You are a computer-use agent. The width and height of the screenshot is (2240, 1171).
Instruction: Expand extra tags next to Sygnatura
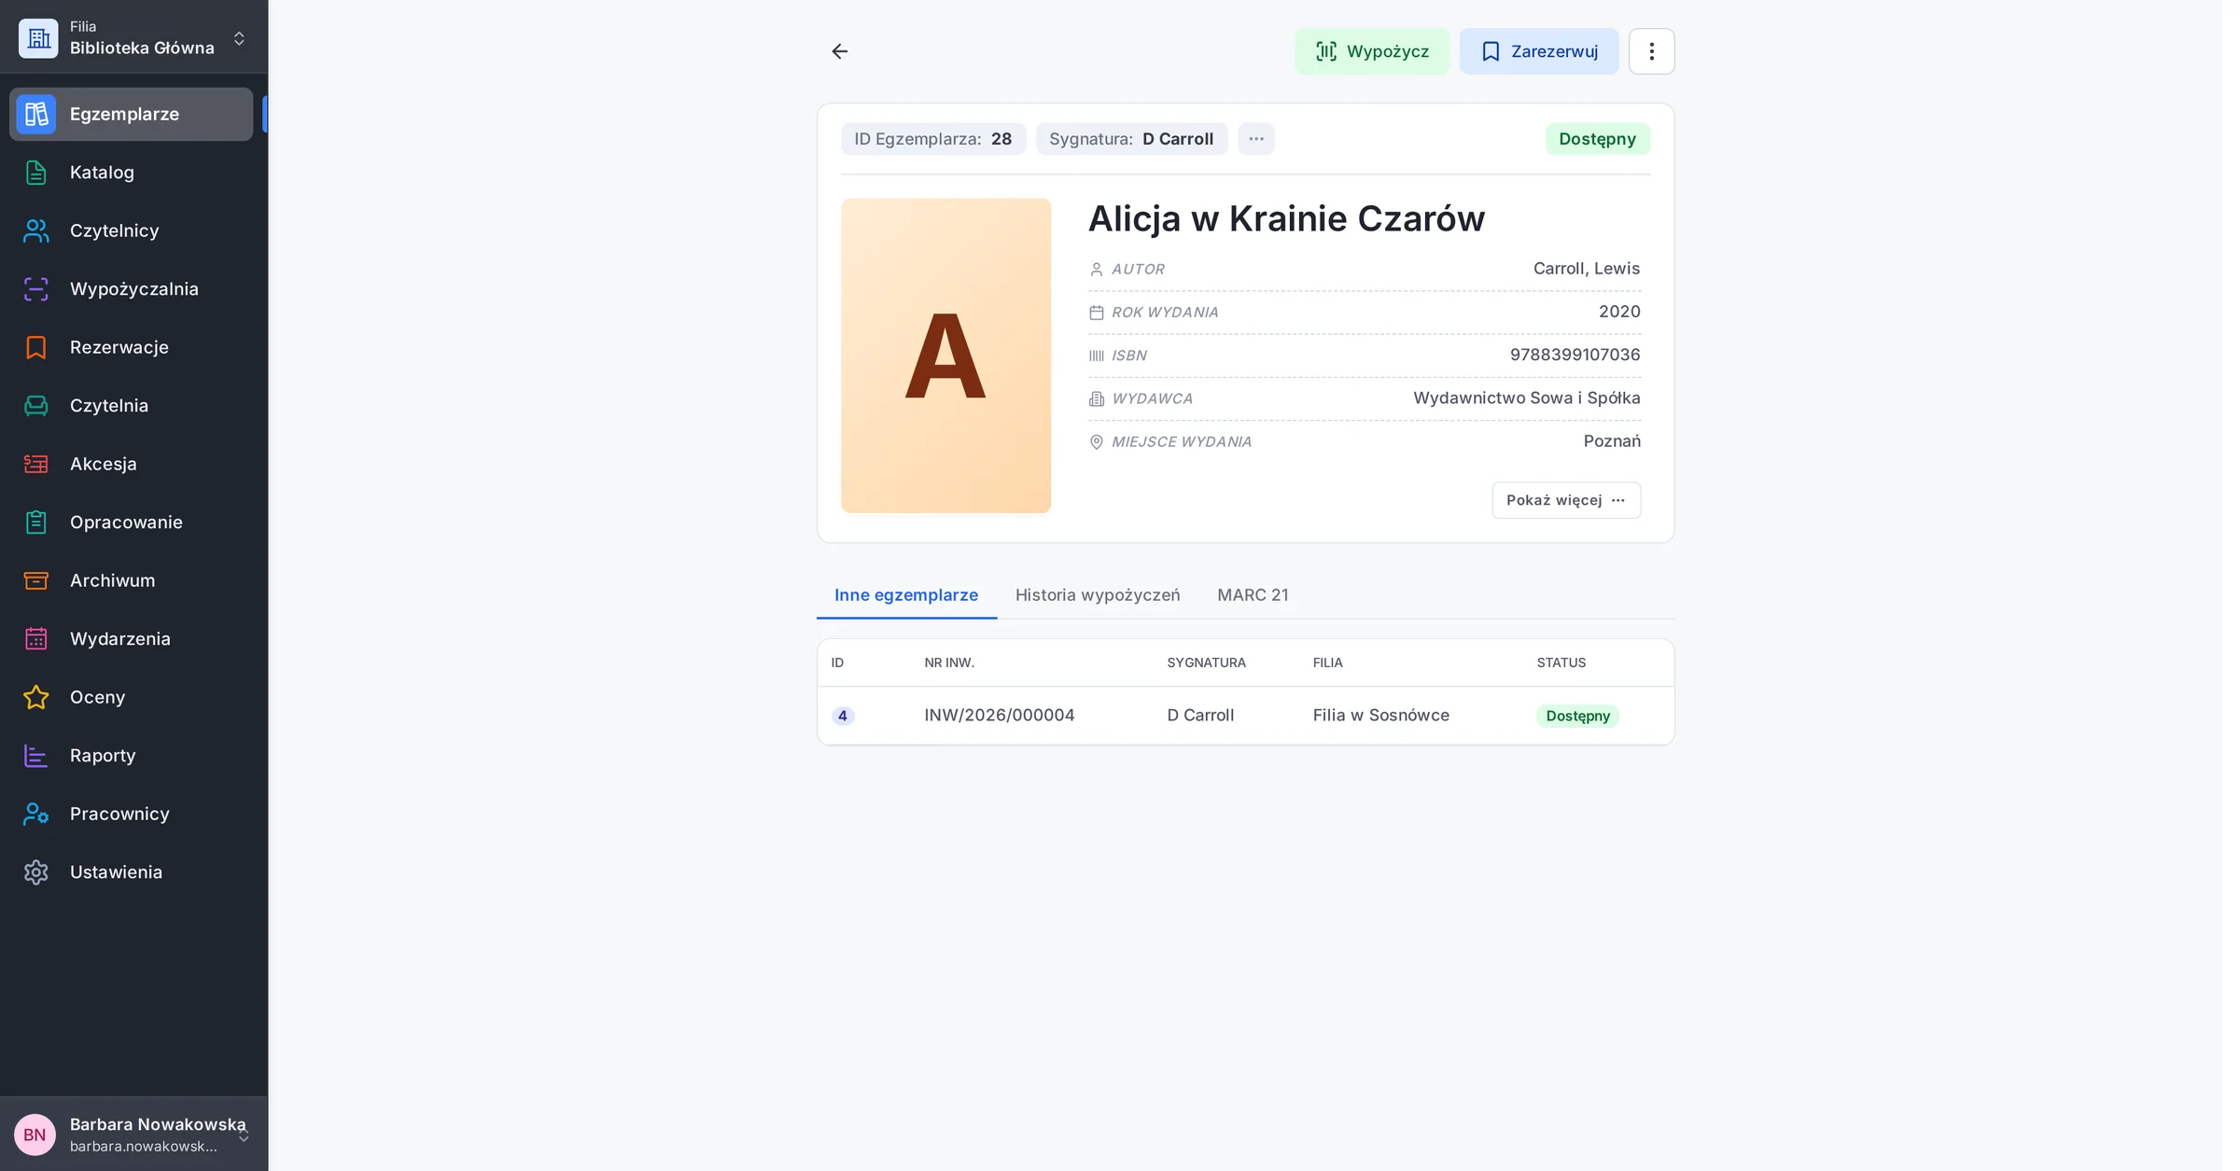pos(1255,139)
